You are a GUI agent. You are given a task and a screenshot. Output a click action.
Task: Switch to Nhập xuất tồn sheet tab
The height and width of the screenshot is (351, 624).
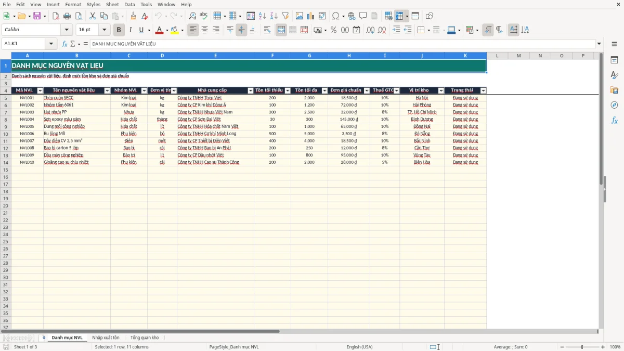click(106, 337)
